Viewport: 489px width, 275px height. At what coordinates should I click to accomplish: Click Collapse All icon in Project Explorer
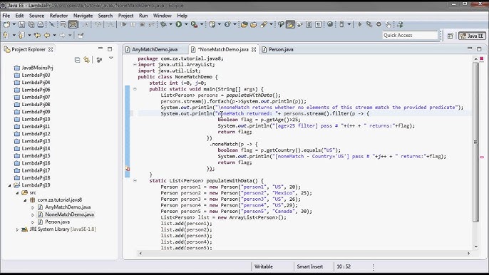(x=77, y=60)
